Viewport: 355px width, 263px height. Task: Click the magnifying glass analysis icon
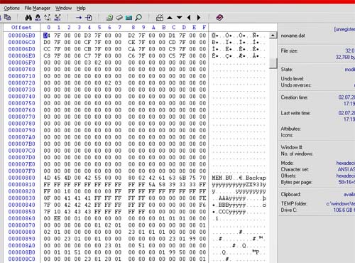[138, 18]
